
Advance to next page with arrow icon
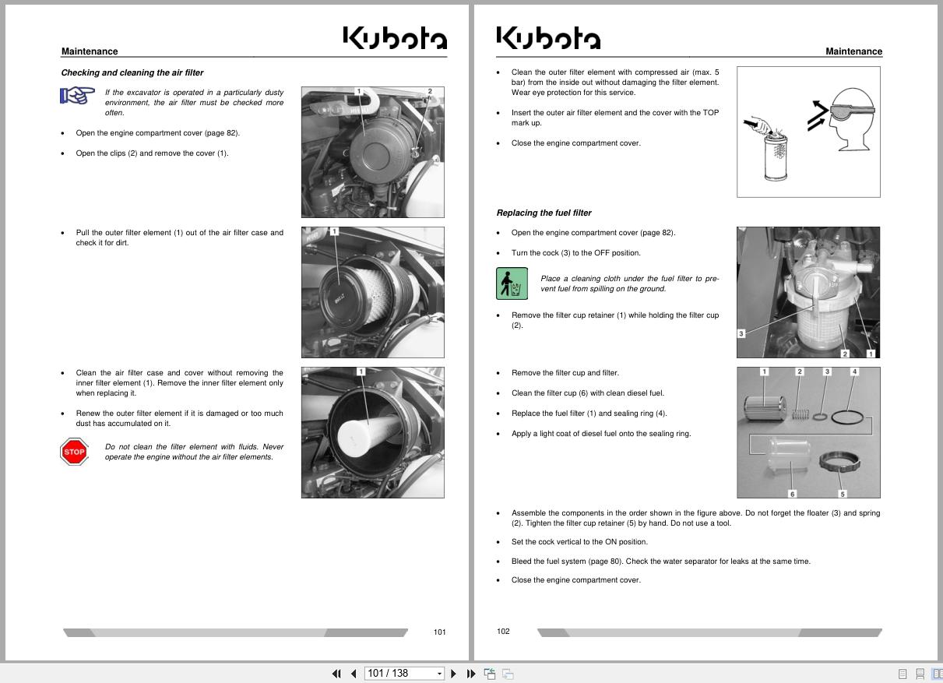(454, 673)
